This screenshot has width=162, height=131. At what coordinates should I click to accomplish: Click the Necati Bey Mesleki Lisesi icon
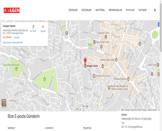[x=109, y=88]
